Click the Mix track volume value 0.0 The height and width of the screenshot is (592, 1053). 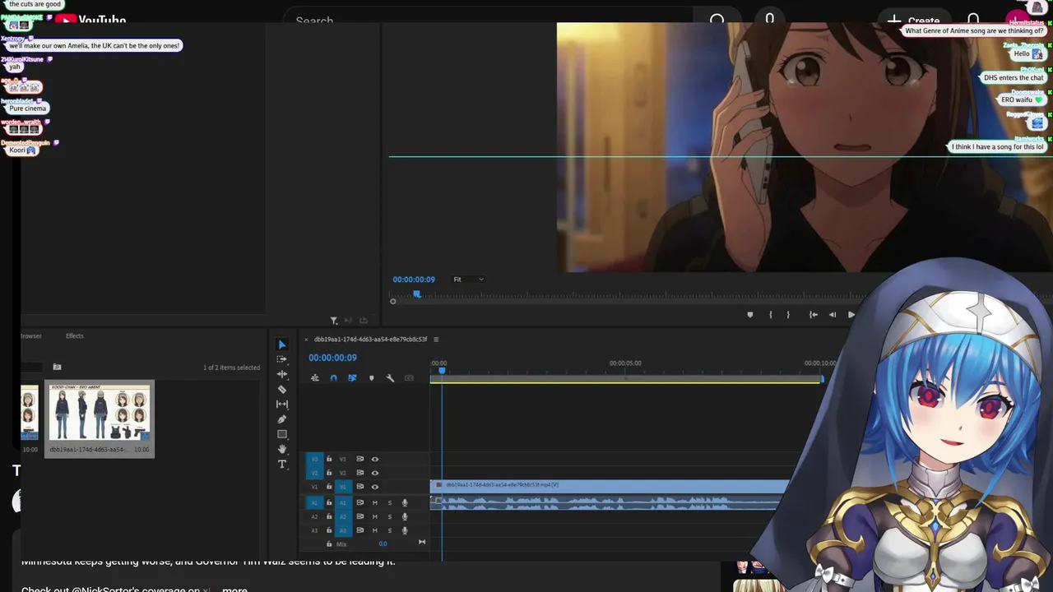point(383,543)
